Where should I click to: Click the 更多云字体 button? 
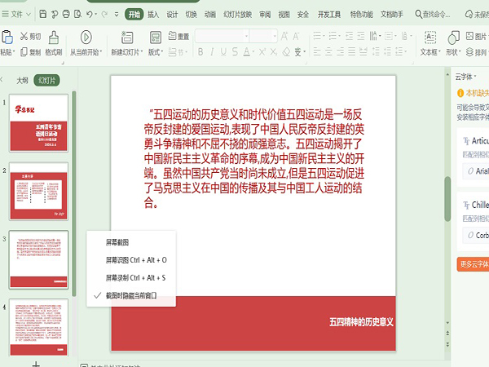473,264
